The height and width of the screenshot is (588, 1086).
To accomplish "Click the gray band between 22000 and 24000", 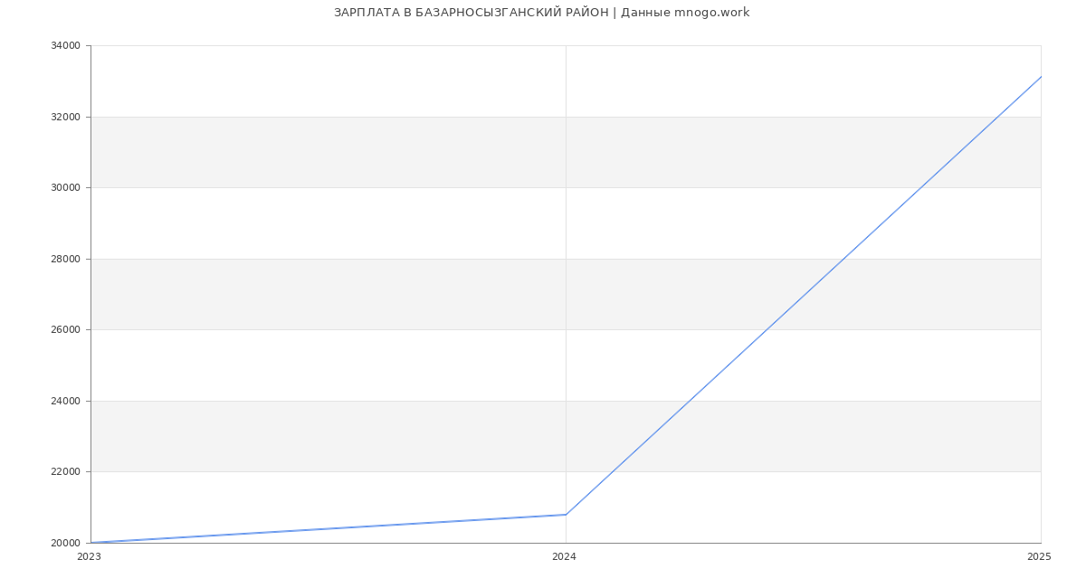I will click(x=362, y=436).
